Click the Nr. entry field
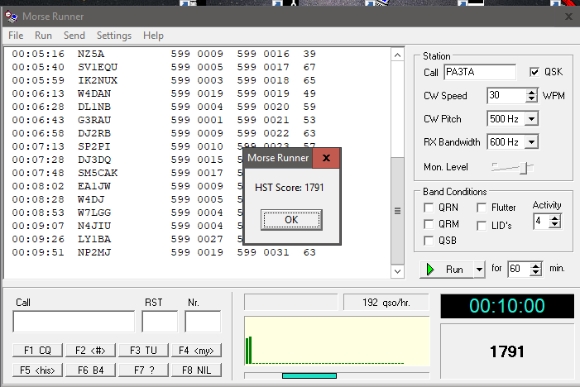The image size is (580, 387). point(203,322)
